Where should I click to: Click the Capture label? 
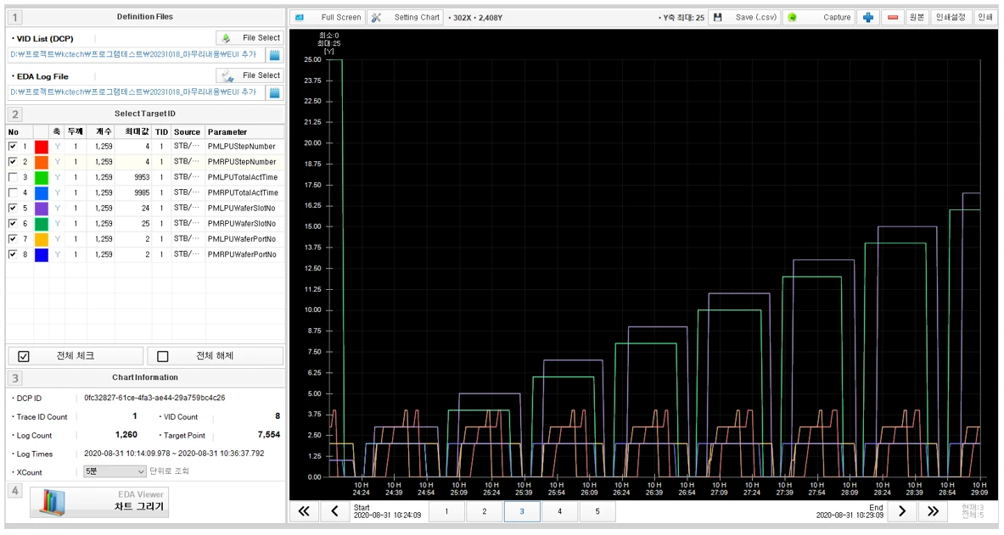point(837,17)
